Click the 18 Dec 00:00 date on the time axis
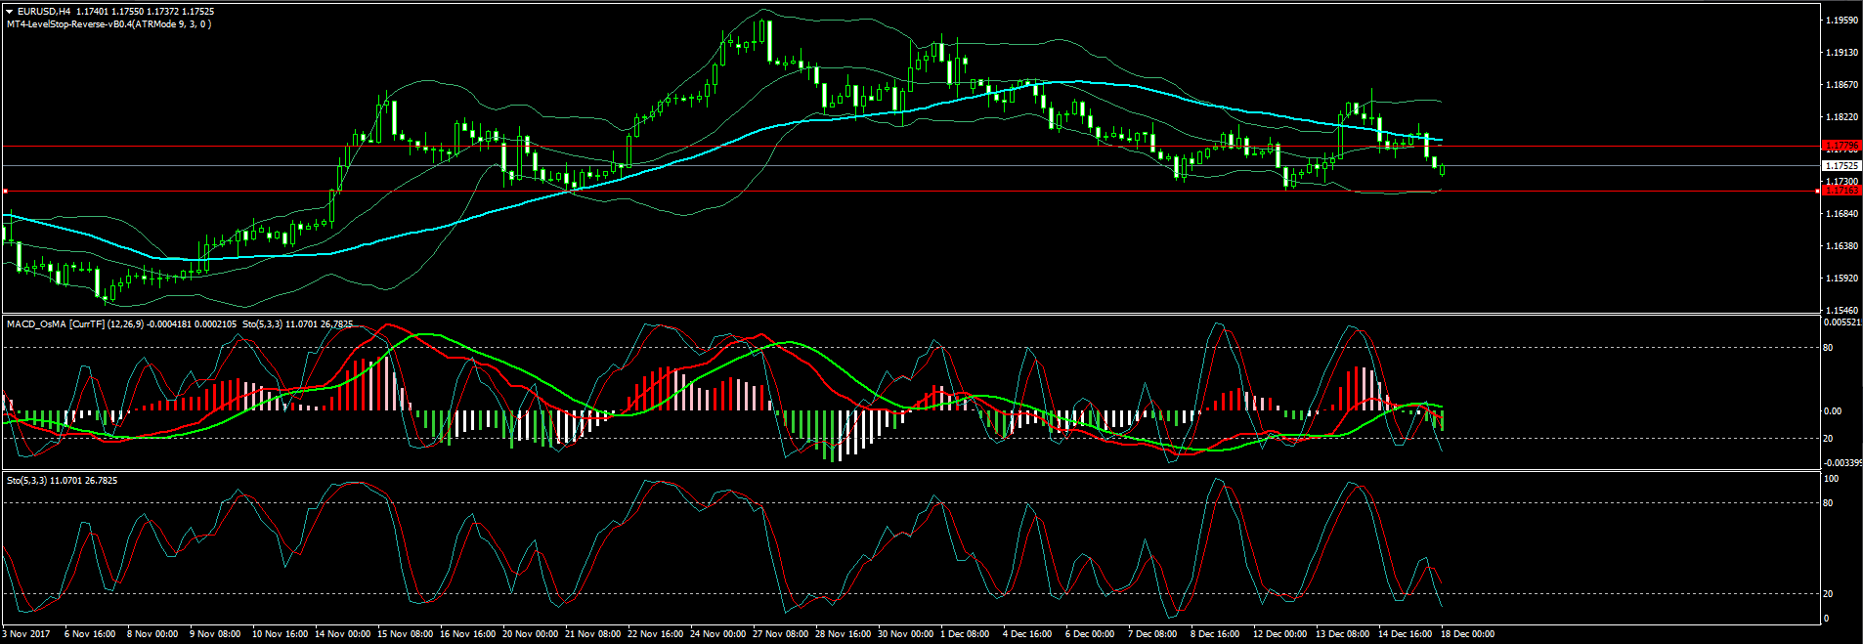Viewport: 1863px width, 644px height. coord(1467,634)
